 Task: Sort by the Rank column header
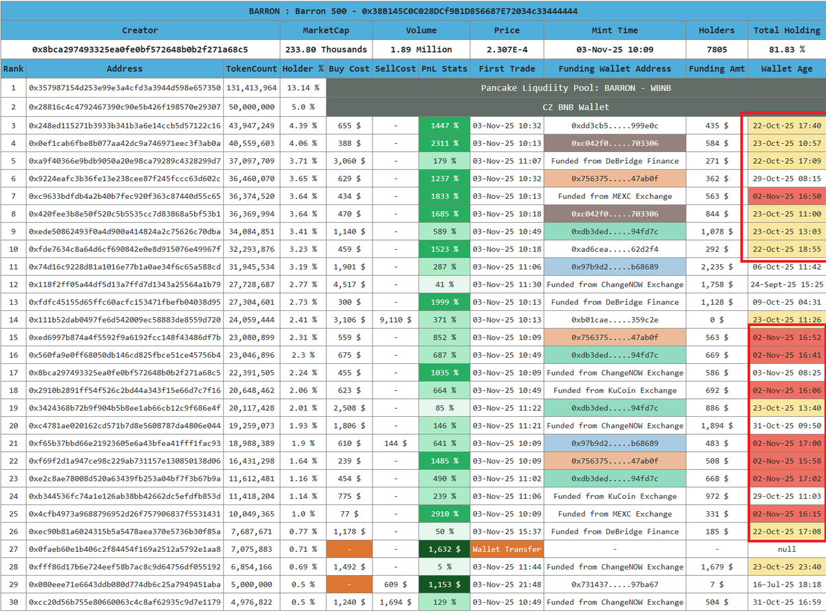coord(13,68)
